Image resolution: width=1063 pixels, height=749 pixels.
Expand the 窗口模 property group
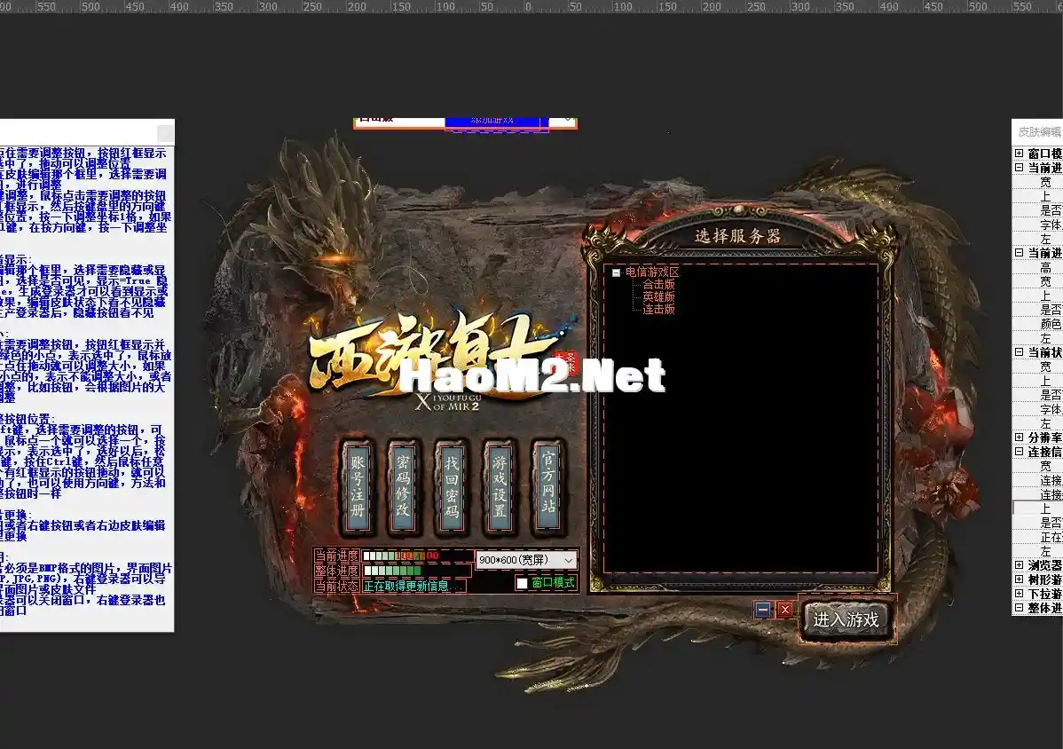click(1019, 154)
